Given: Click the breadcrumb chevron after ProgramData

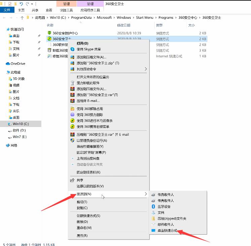Looking at the screenshot, I should [x=94, y=18].
